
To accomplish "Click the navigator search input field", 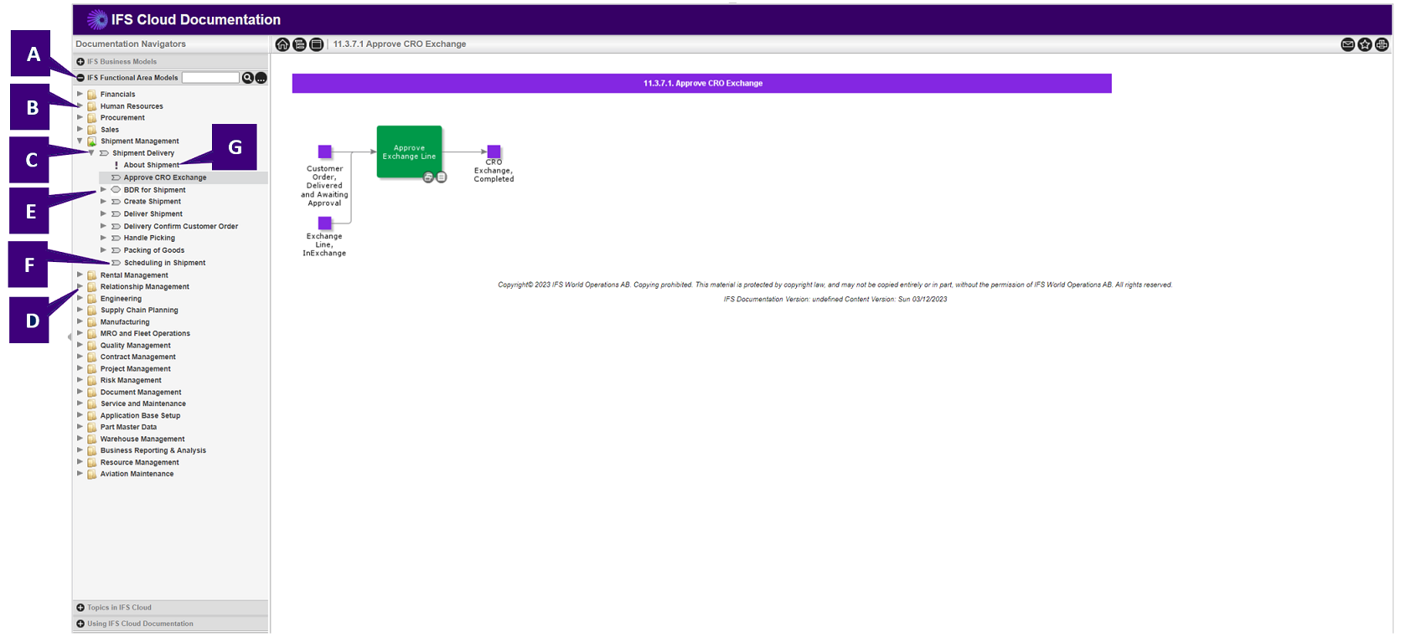I will tap(210, 78).
